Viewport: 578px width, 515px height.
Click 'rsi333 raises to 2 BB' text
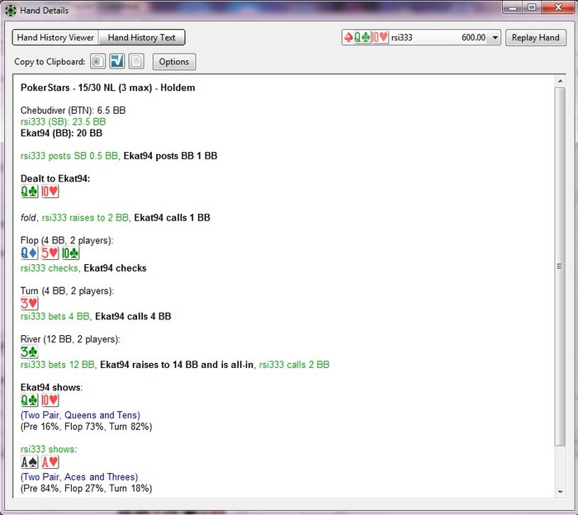[85, 218]
